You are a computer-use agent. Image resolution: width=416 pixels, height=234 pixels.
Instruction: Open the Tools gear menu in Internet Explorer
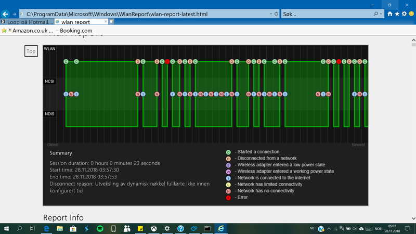pyautogui.click(x=404, y=14)
